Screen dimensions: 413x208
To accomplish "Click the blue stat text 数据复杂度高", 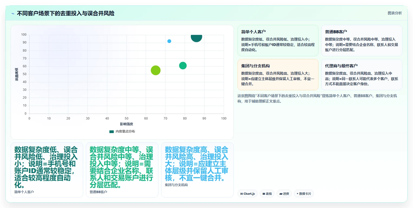I will 197,164.
